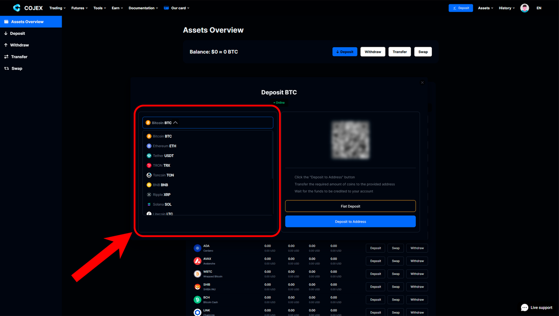The width and height of the screenshot is (559, 316).
Task: Click Swap in the ADA row
Action: click(396, 248)
